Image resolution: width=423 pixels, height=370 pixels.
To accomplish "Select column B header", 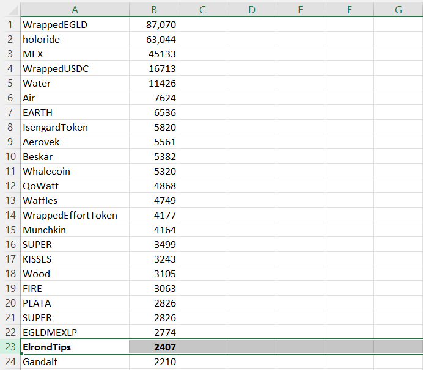I will 154,10.
